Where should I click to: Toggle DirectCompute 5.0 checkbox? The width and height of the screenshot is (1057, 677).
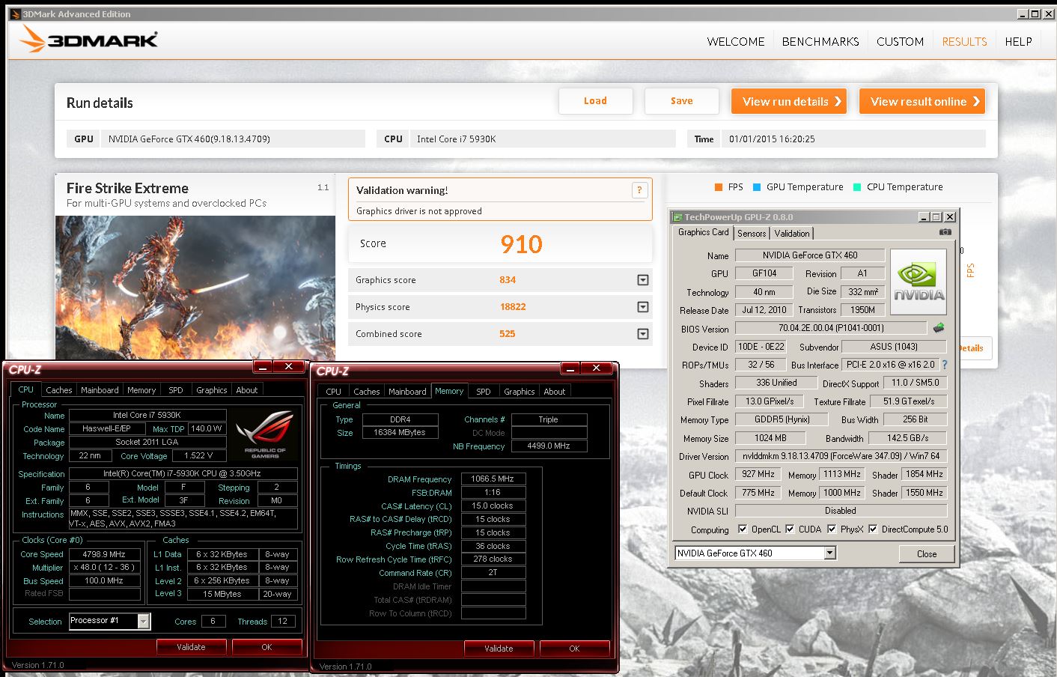click(873, 529)
